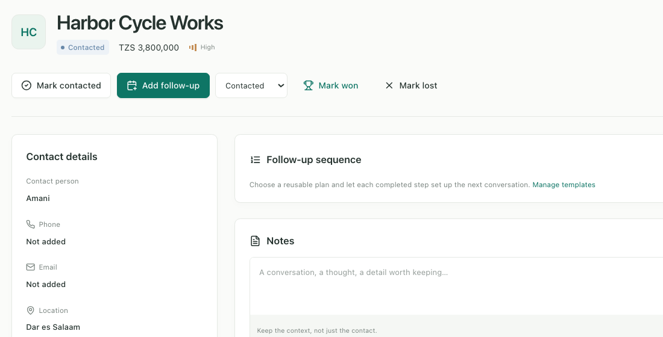Click the phone icon in Contact details
This screenshot has width=663, height=337.
pos(31,224)
